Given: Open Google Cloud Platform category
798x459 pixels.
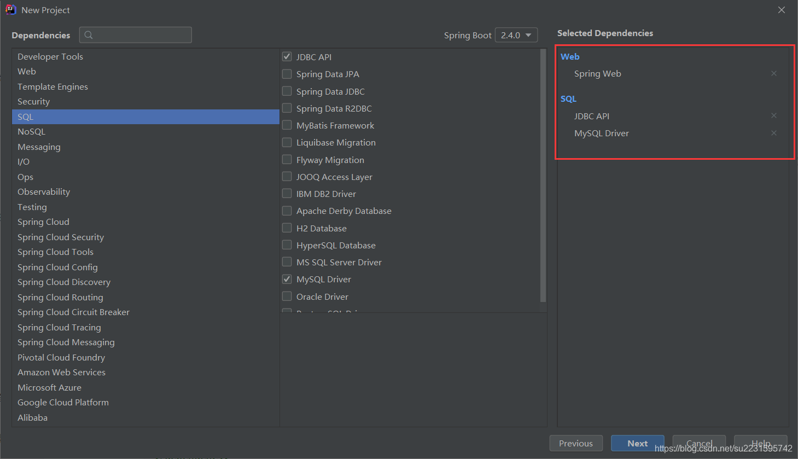Looking at the screenshot, I should [x=145, y=402].
